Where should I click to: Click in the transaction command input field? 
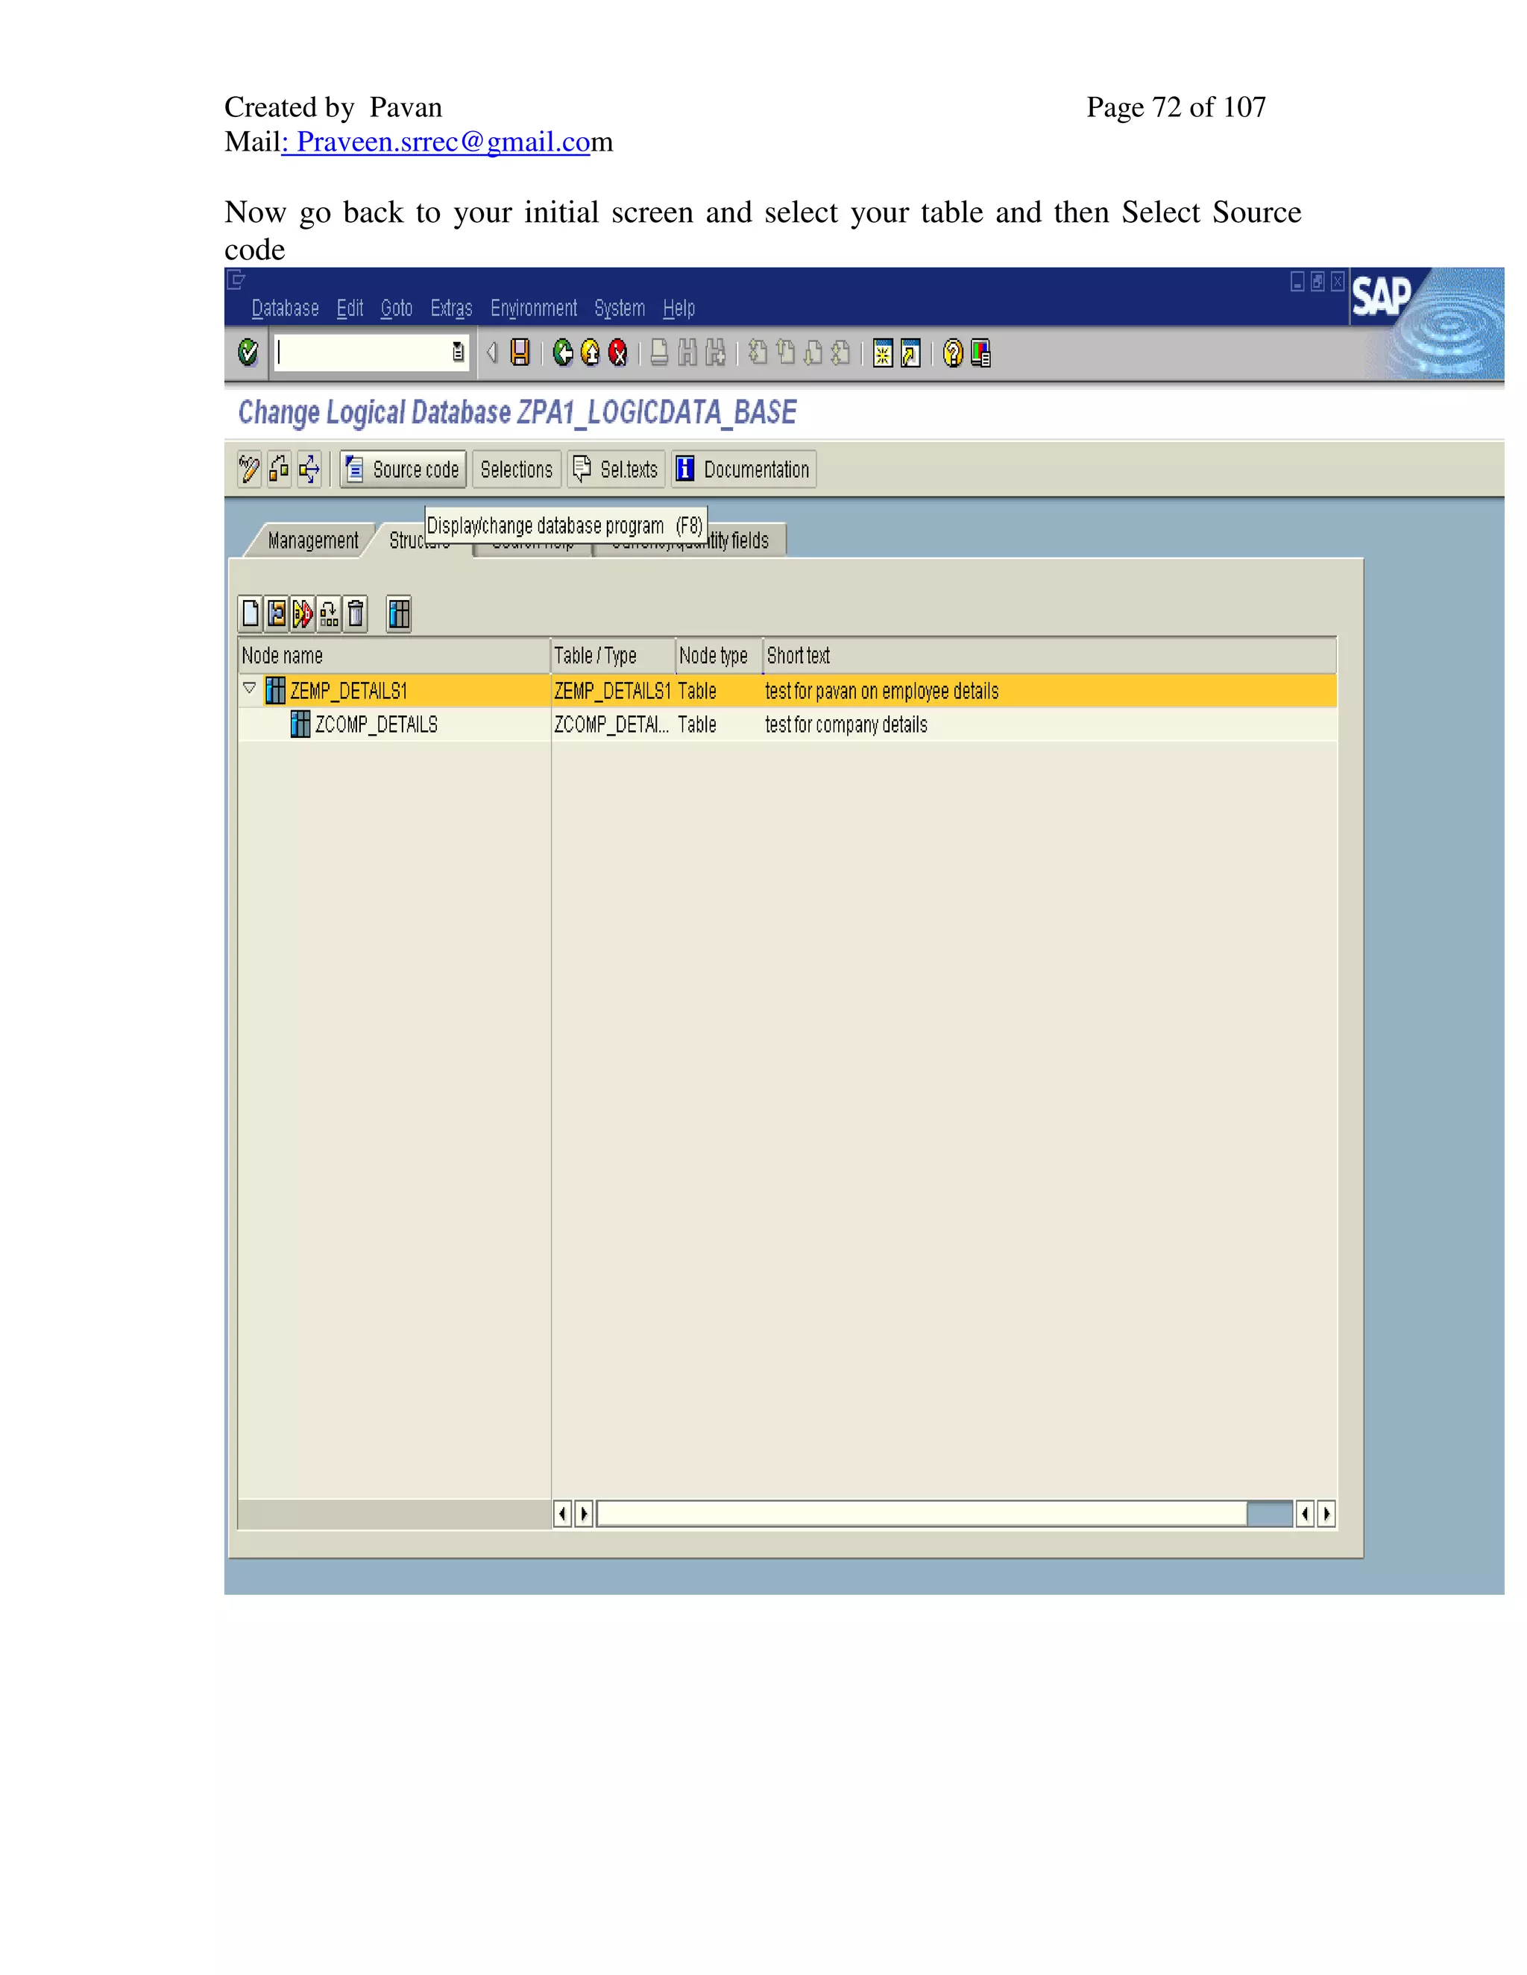[362, 352]
